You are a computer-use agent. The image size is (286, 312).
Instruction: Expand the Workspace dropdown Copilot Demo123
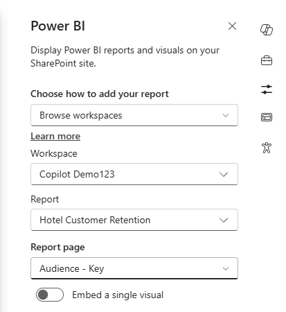134,174
